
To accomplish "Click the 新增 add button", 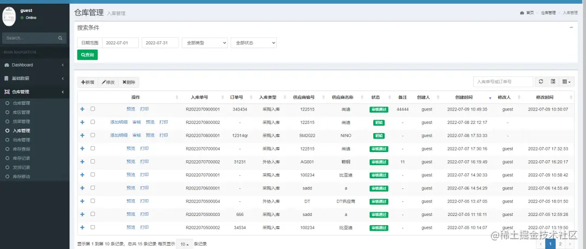I will coord(87,82).
